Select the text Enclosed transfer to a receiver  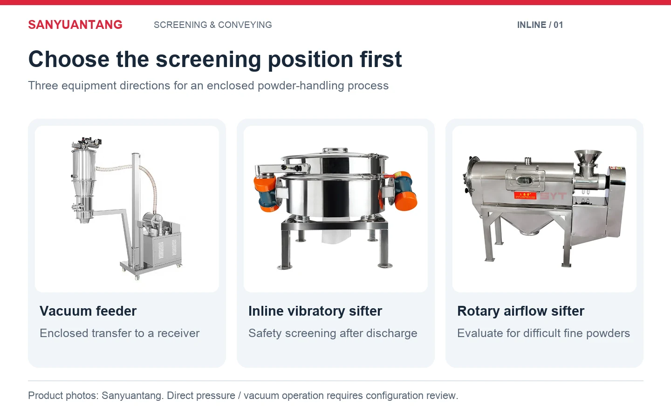[x=119, y=333]
